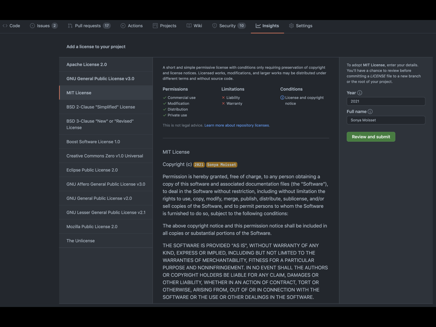Viewport: 436px width, 327px height.
Task: Click the Liability limitation text
Action: click(x=233, y=98)
